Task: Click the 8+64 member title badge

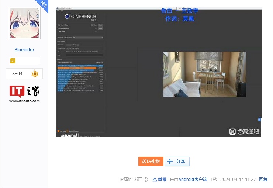Action: (x=17, y=74)
